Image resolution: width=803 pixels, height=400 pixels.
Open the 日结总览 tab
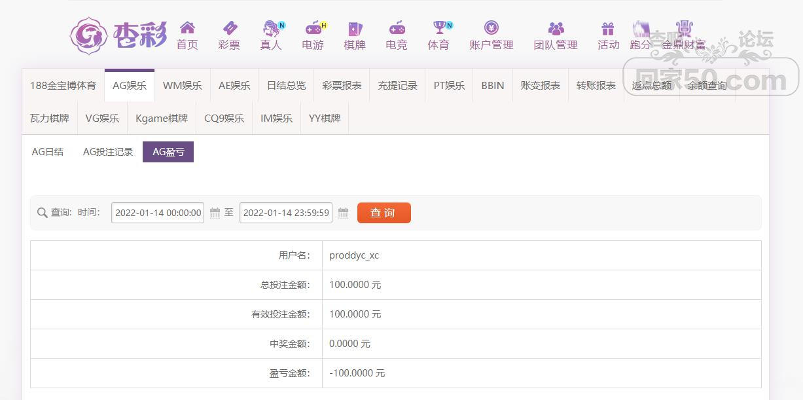pos(286,85)
